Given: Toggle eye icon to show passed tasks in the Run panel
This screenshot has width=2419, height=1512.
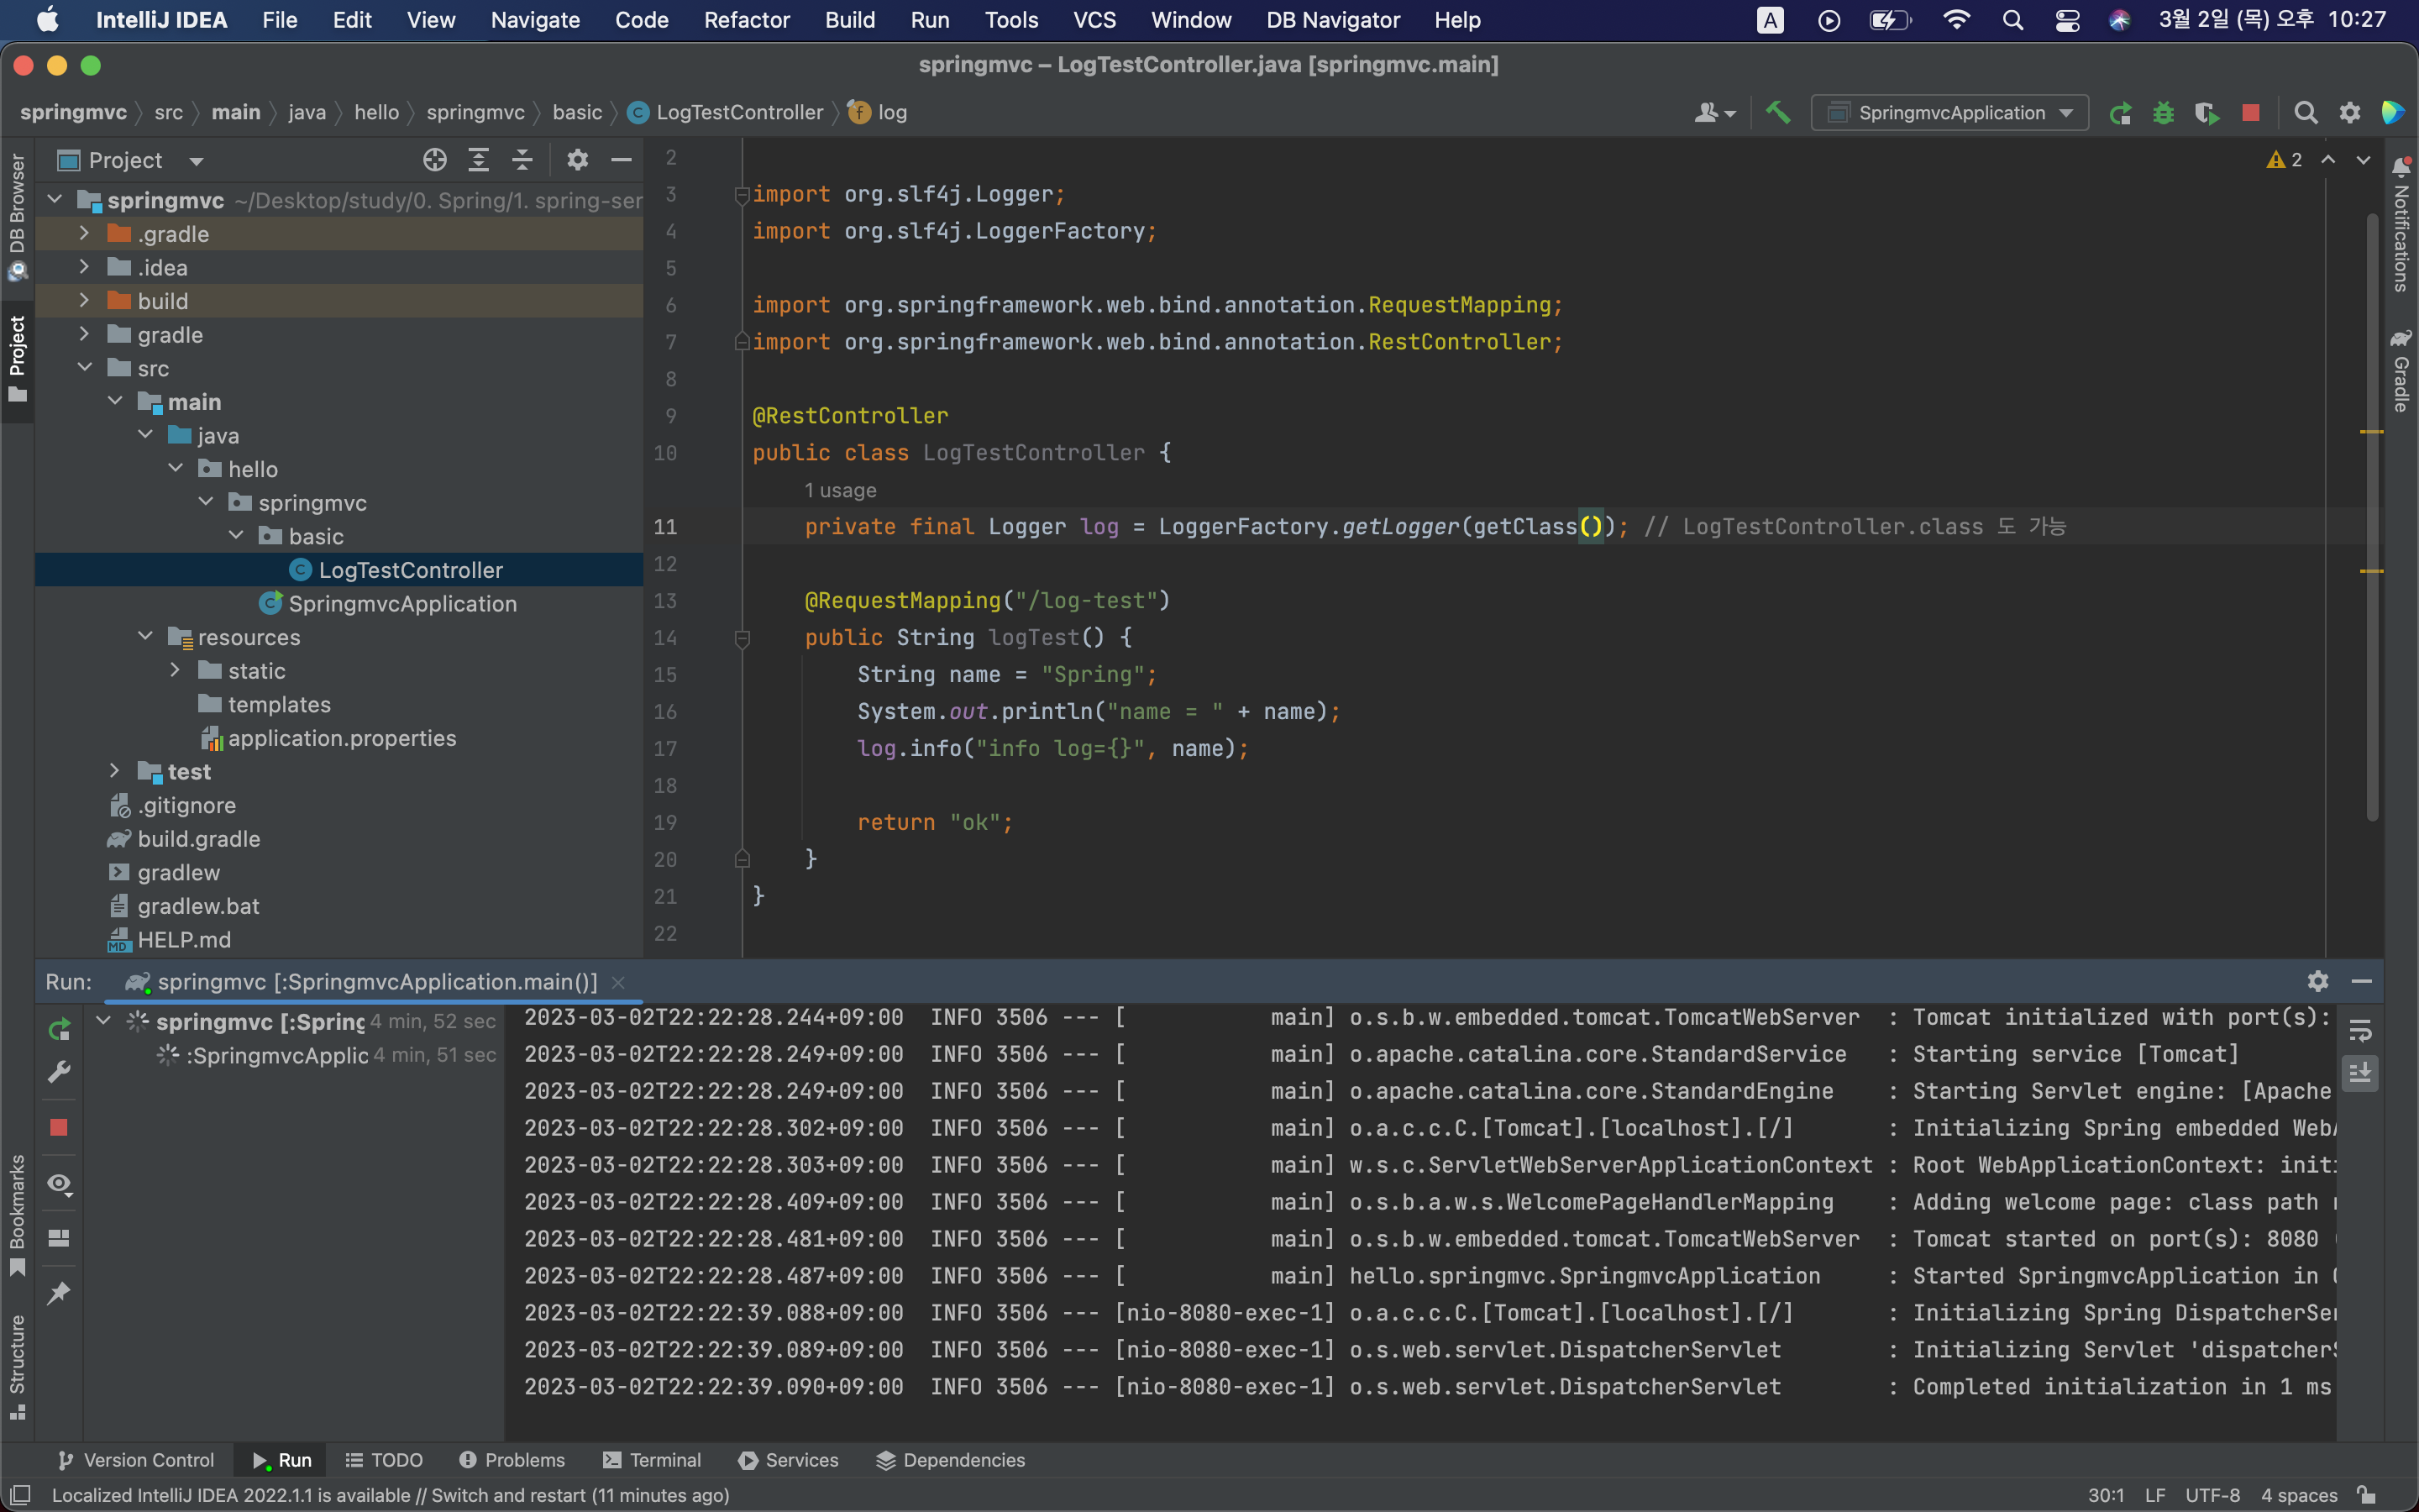Looking at the screenshot, I should pyautogui.click(x=59, y=1184).
